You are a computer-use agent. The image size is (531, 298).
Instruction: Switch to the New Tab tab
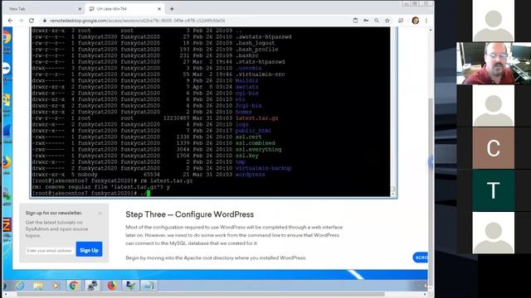click(44, 9)
